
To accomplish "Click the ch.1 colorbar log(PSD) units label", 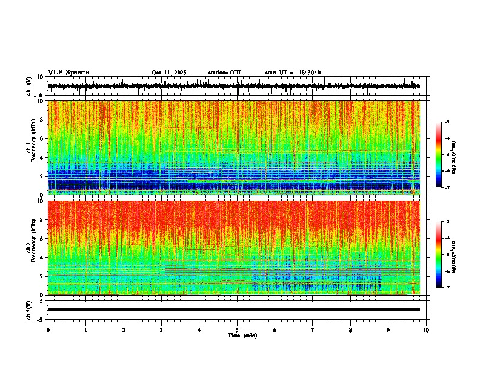I will [454, 158].
